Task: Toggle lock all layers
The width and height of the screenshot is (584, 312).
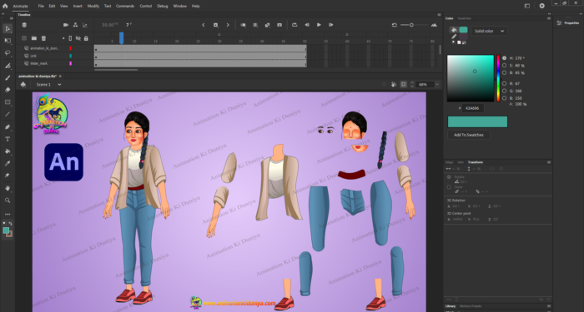Action: (86, 38)
